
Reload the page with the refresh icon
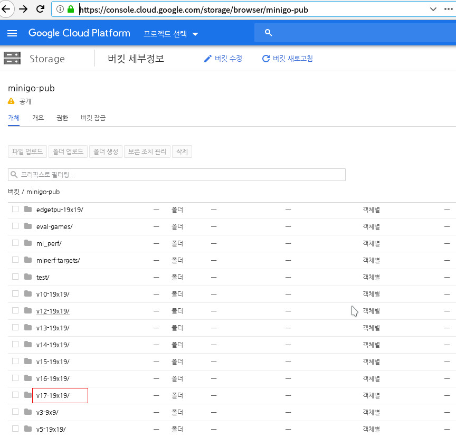coord(40,9)
